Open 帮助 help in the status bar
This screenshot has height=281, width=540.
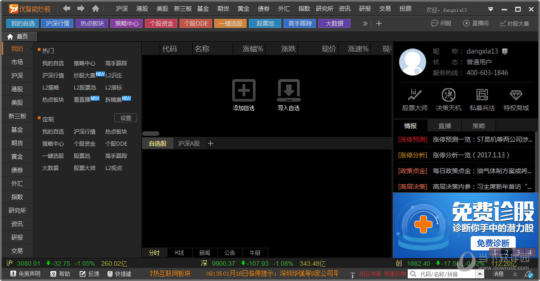[x=60, y=274]
